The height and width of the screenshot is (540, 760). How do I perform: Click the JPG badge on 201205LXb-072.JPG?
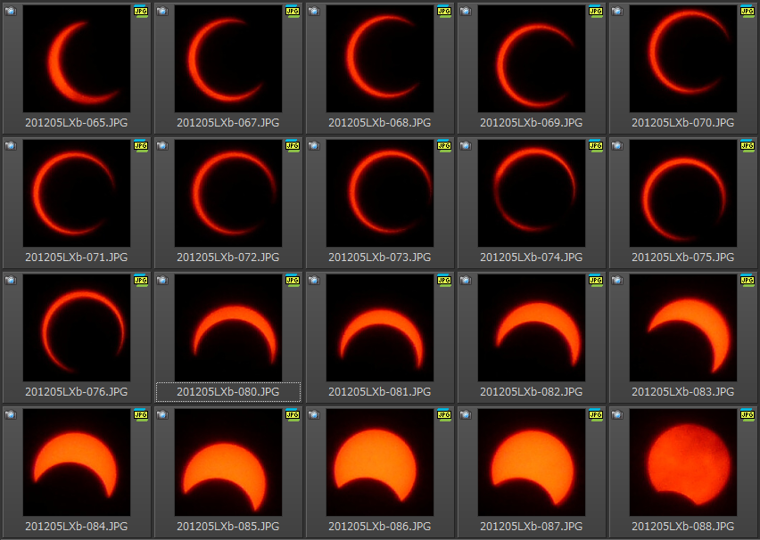coord(293,146)
